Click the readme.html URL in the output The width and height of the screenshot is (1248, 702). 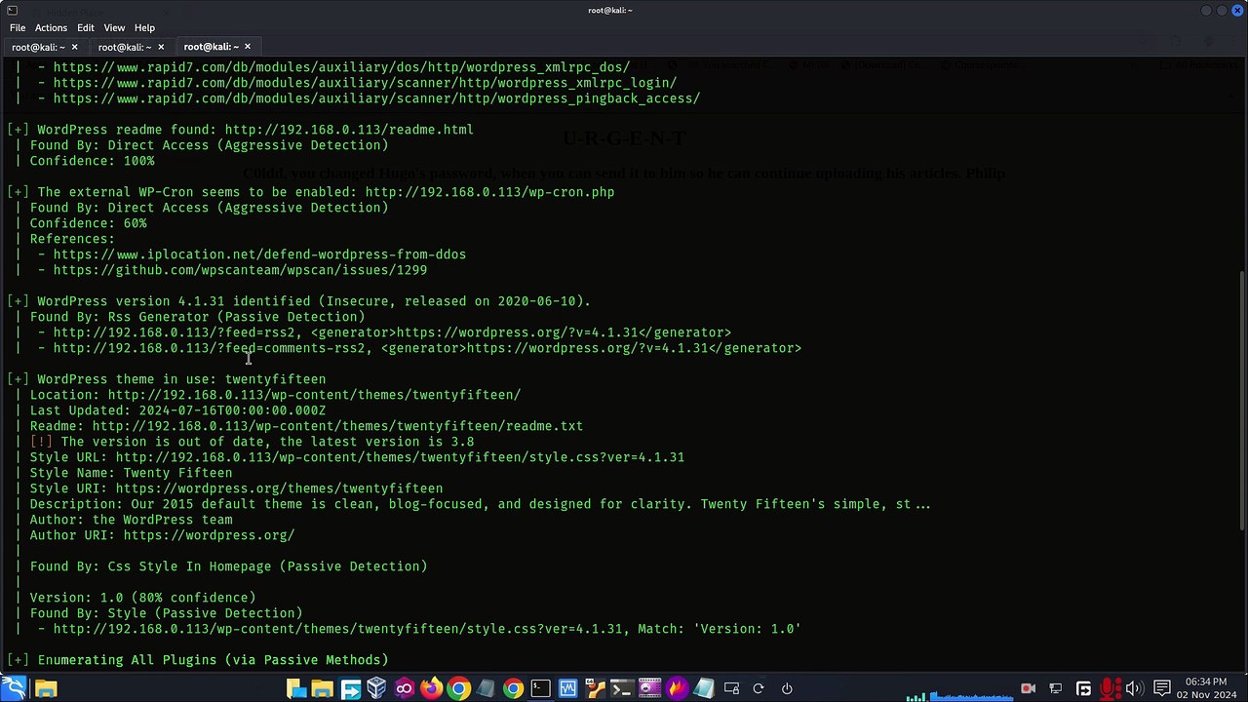349,130
